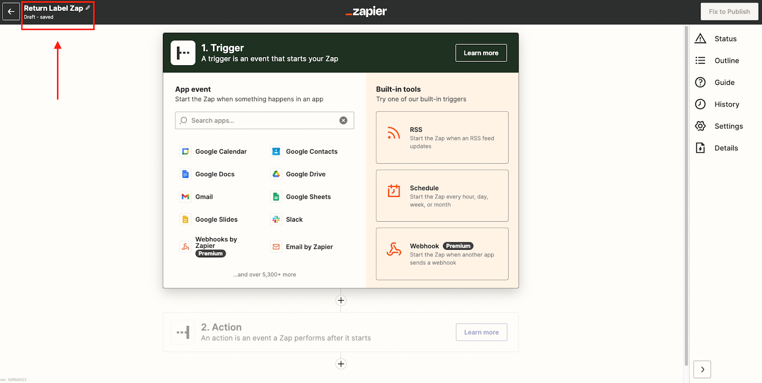Select Google Calendar text label
Viewport: 762px width, 383px height.
point(221,151)
